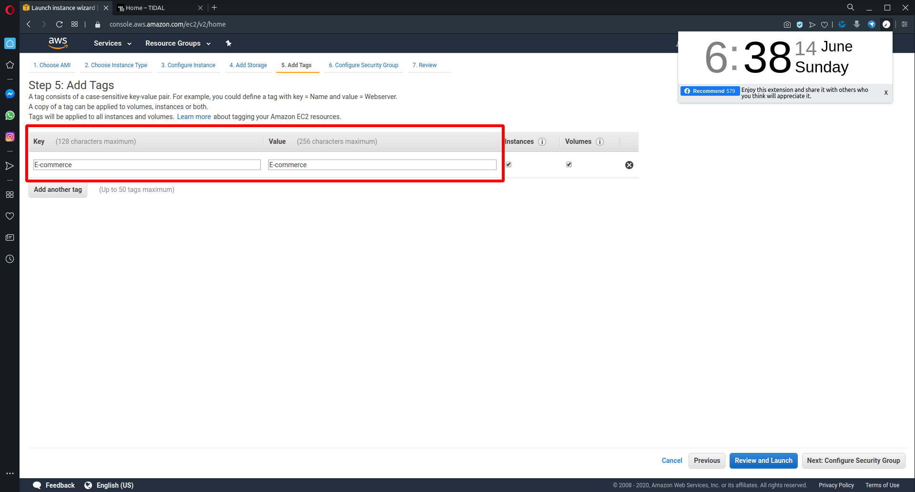Expand Resource Groups dropdown
The height and width of the screenshot is (492, 915).
178,43
